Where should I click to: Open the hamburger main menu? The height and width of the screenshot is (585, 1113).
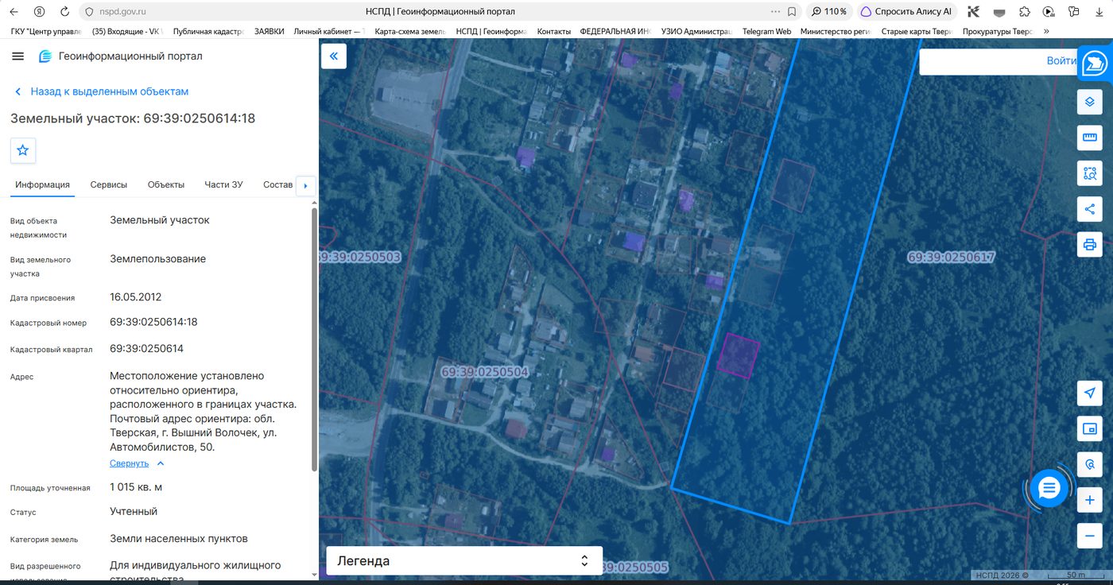click(18, 56)
